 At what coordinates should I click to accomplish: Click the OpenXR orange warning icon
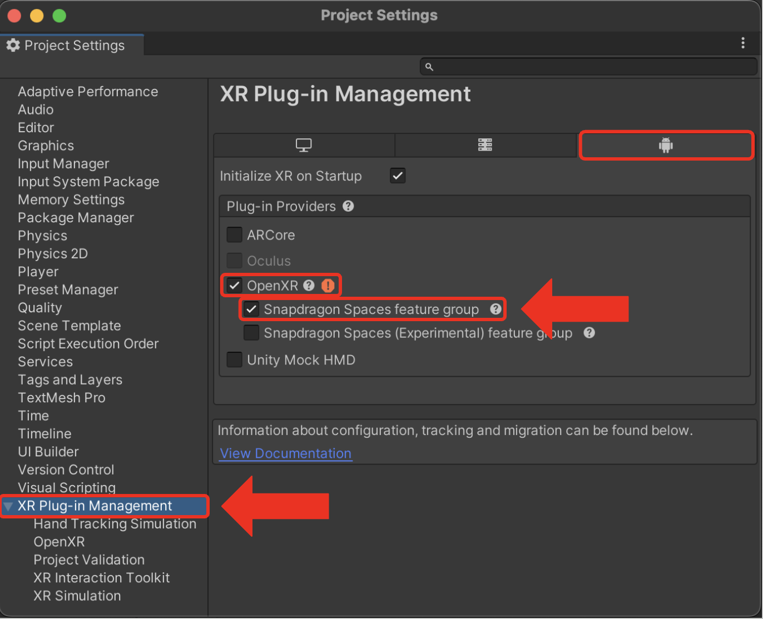click(328, 286)
